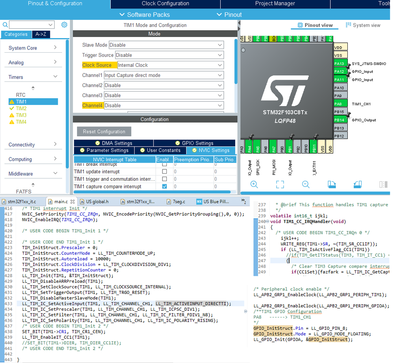Viewport: 393px width, 363px height.
Task: Click the TIM1 warning triangle icon
Action: pyautogui.click(x=12, y=102)
